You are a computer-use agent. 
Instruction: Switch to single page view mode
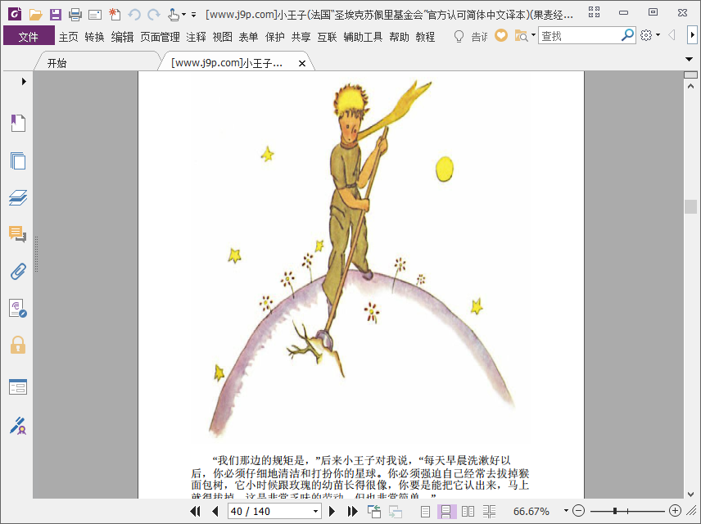coord(425,511)
